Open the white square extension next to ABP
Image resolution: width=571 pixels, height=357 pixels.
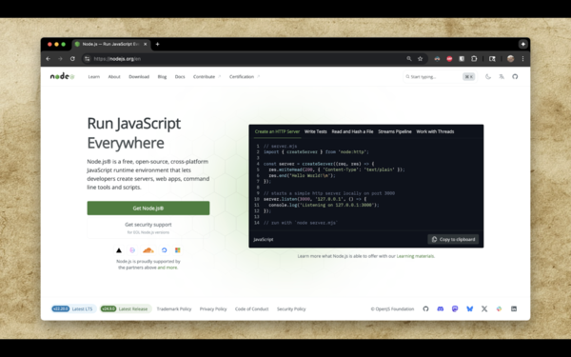[462, 59]
